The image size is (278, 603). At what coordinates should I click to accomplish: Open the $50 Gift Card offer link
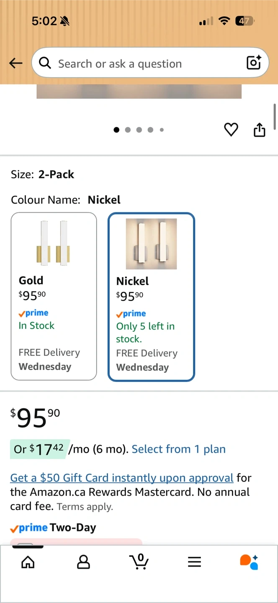click(x=121, y=478)
